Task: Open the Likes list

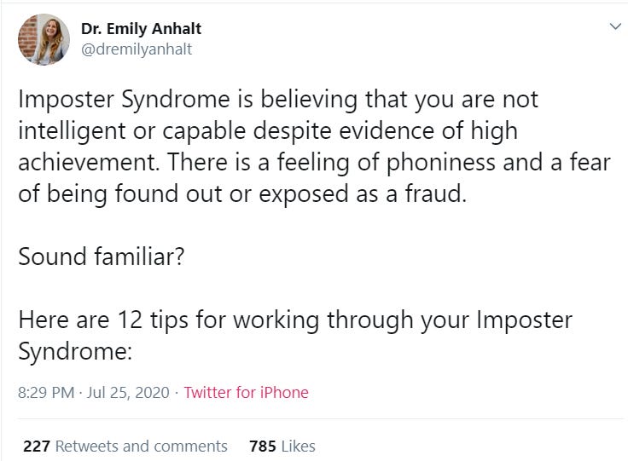Action: 298,446
